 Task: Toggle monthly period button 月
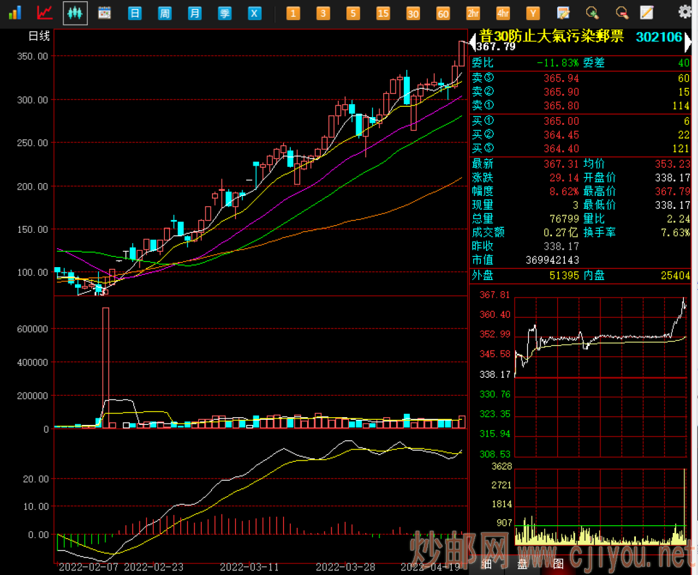[x=195, y=13]
